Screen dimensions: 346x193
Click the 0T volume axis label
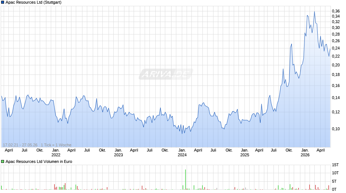pos(334,189)
